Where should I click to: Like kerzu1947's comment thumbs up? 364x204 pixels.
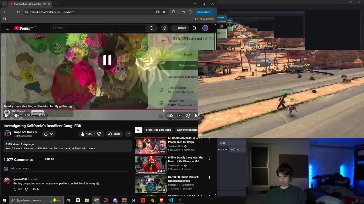[x=15, y=189]
